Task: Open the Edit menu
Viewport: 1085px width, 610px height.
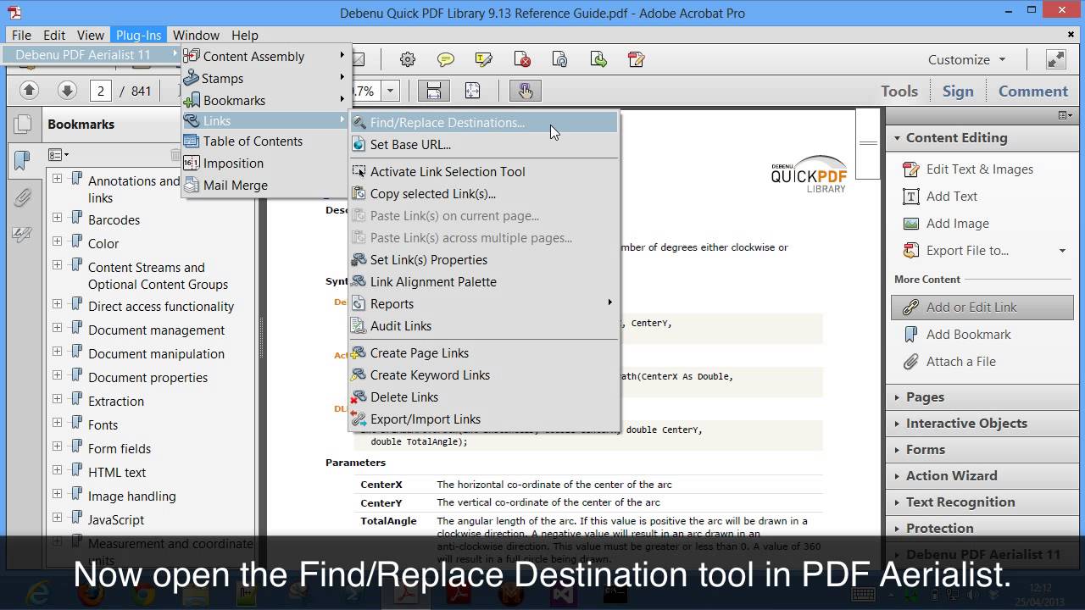Action: 54,35
